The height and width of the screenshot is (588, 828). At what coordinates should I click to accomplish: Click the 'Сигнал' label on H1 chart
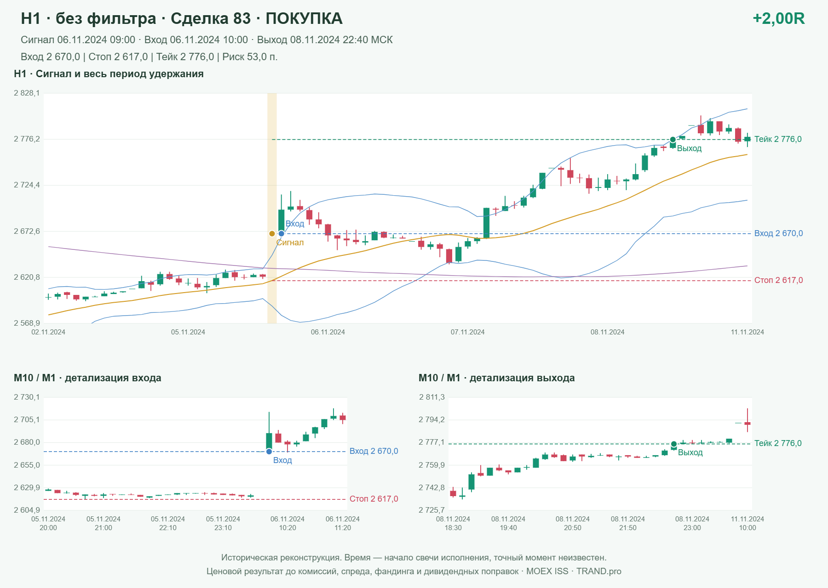(290, 243)
